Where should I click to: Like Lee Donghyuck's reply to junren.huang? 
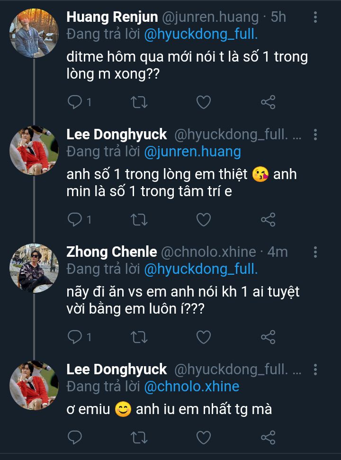(204, 219)
